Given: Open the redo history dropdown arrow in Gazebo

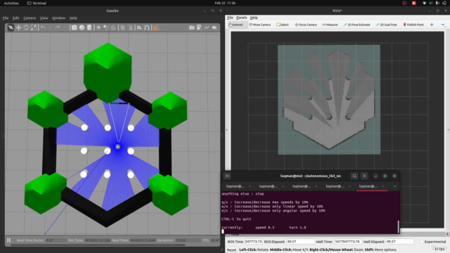Looking at the screenshot, I should point(65,27).
